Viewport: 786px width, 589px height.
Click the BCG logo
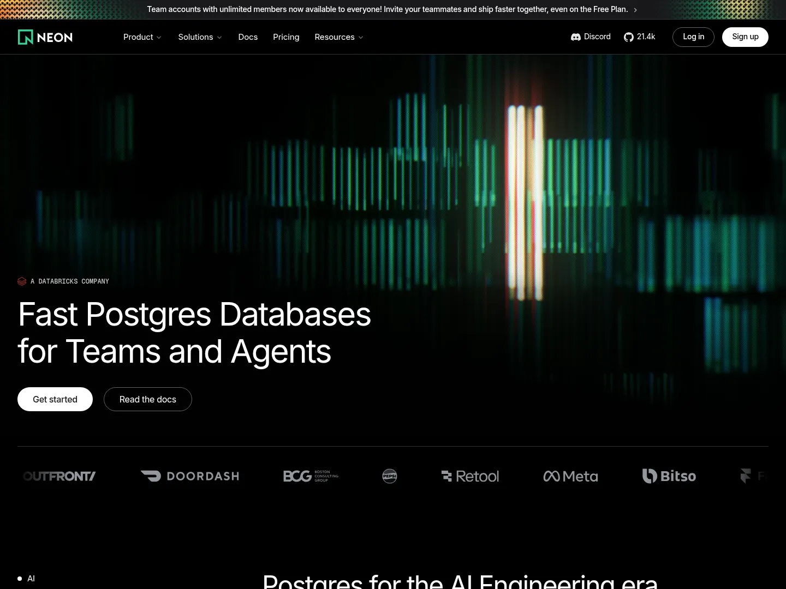click(311, 476)
